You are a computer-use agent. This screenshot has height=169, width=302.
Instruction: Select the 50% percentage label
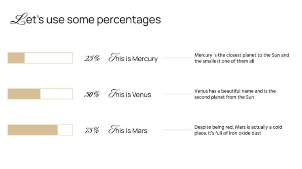[x=92, y=95]
